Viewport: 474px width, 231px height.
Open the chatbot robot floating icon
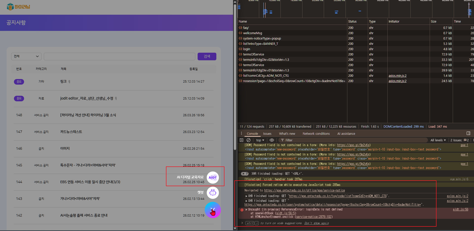(x=213, y=193)
